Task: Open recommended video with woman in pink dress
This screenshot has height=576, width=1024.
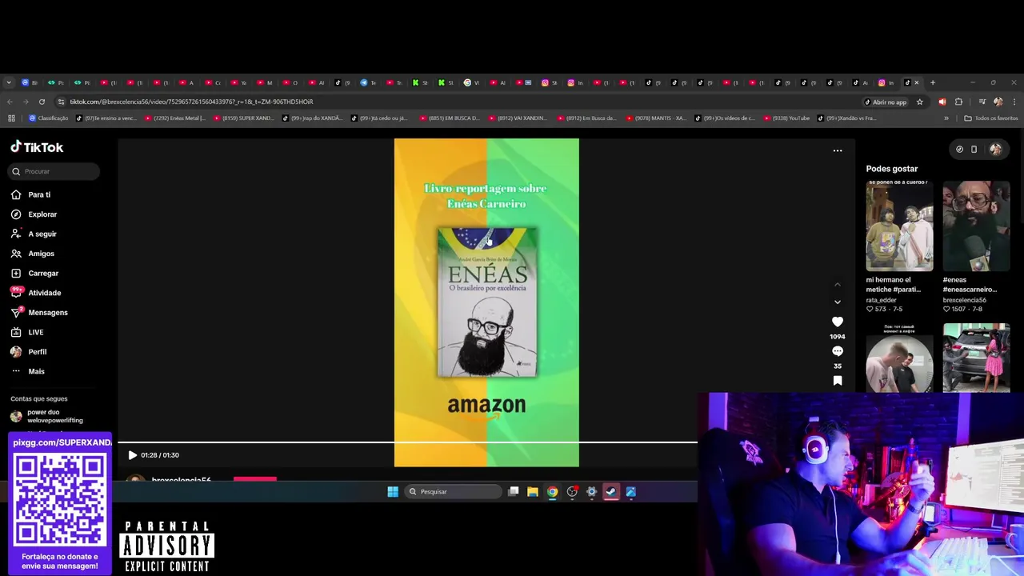Action: pos(976,358)
